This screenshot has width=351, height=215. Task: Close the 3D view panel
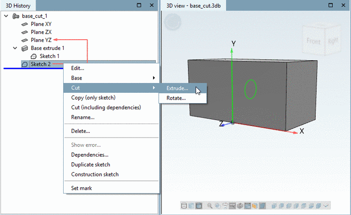click(x=344, y=5)
